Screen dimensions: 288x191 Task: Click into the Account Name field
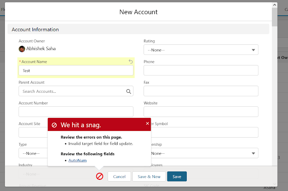point(76,70)
